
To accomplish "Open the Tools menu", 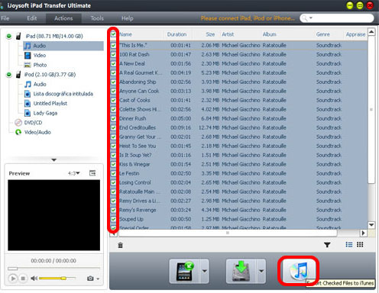I will click(x=97, y=18).
